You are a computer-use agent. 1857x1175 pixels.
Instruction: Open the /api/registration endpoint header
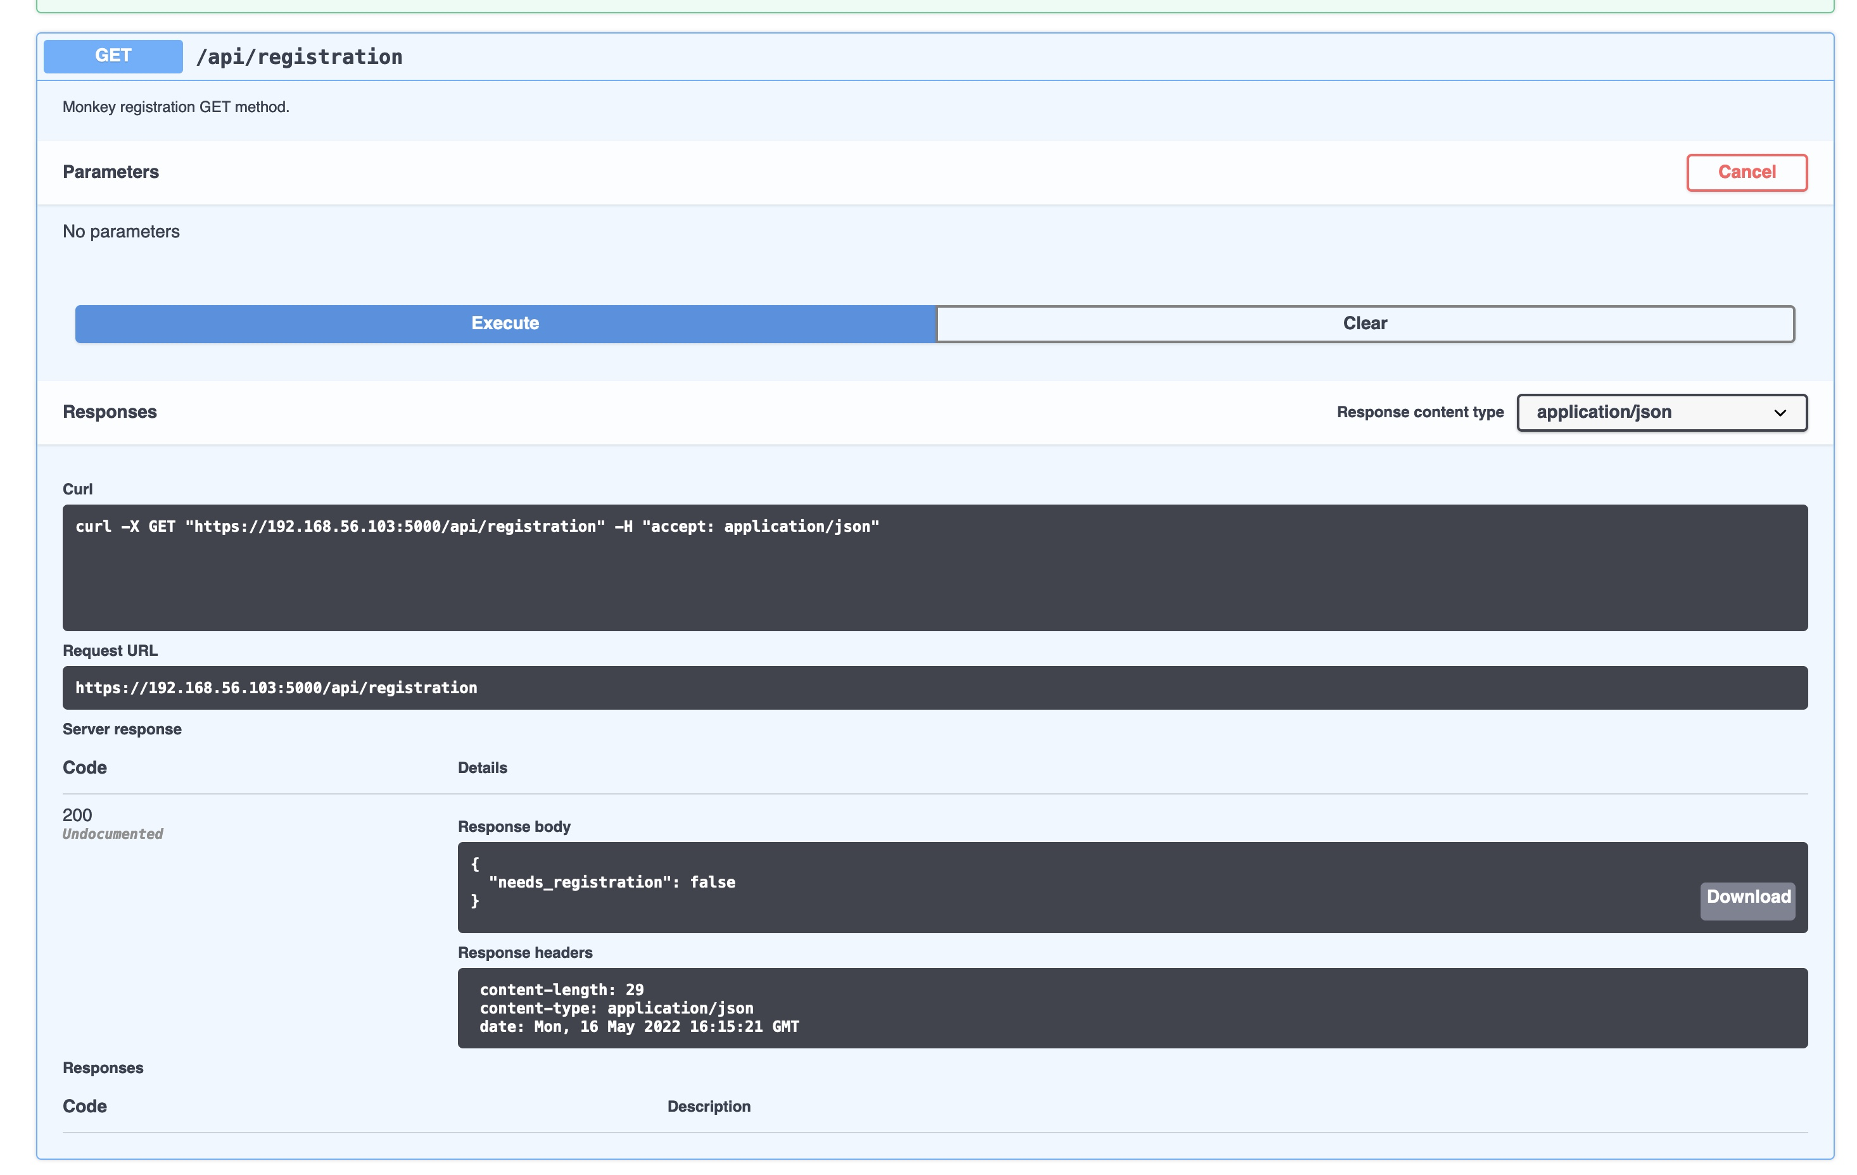[x=299, y=56]
